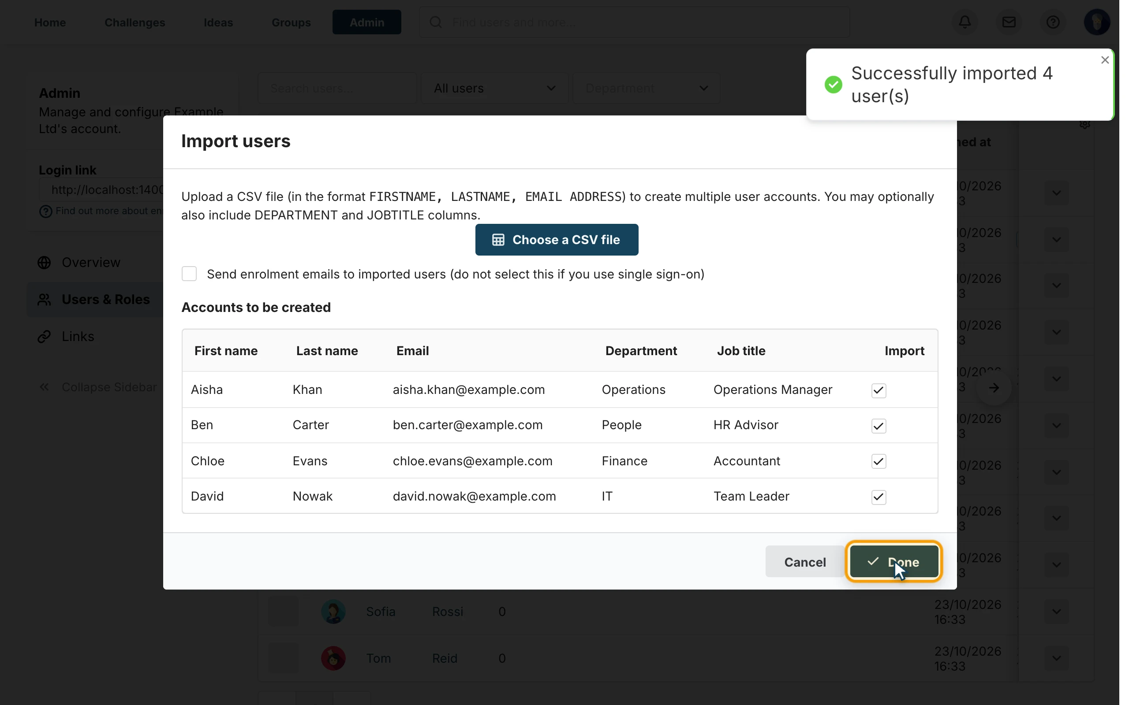Go to the Home tab
This screenshot has height=705, width=1129.
pos(50,22)
